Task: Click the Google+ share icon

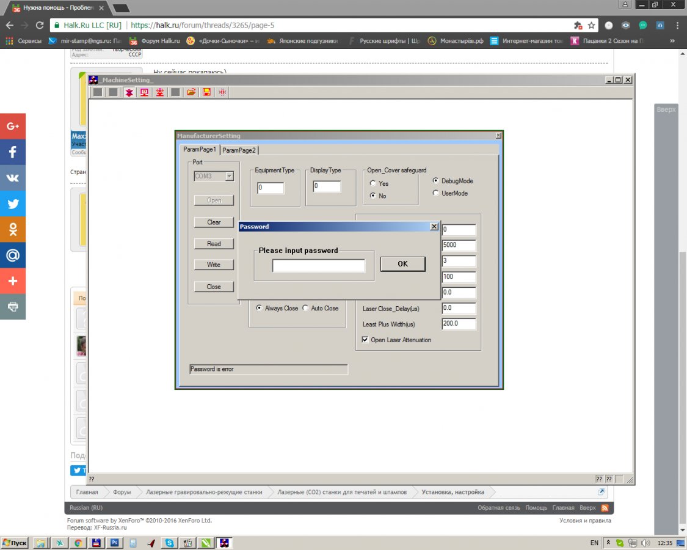Action: (13, 127)
